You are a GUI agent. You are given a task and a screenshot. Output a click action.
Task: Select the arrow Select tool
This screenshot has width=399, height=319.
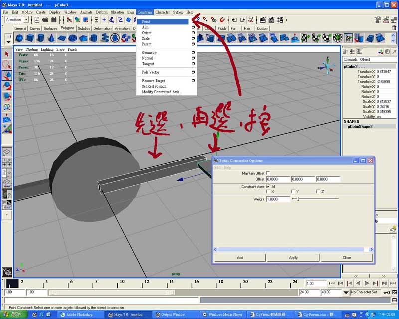click(x=7, y=54)
